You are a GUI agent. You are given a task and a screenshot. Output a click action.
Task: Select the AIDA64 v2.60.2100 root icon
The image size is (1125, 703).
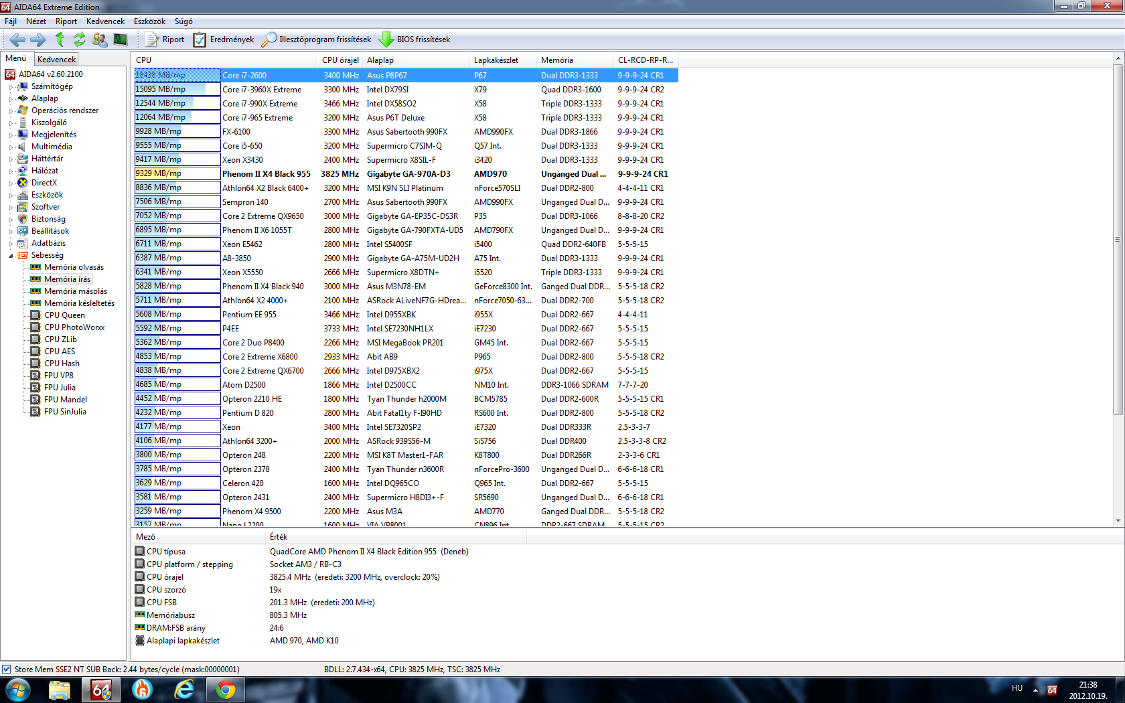[x=10, y=74]
